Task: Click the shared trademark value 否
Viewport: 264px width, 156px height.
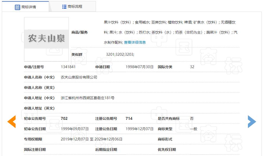Action: pos(192,119)
